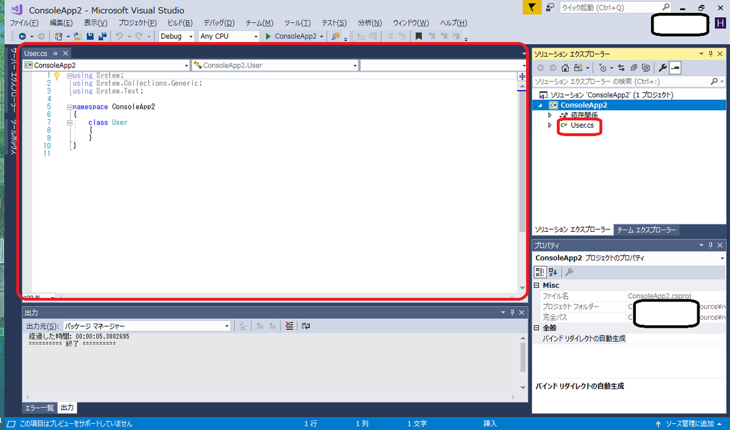Select User.cs file in Solution Explorer
730x430 pixels.
pyautogui.click(x=582, y=125)
